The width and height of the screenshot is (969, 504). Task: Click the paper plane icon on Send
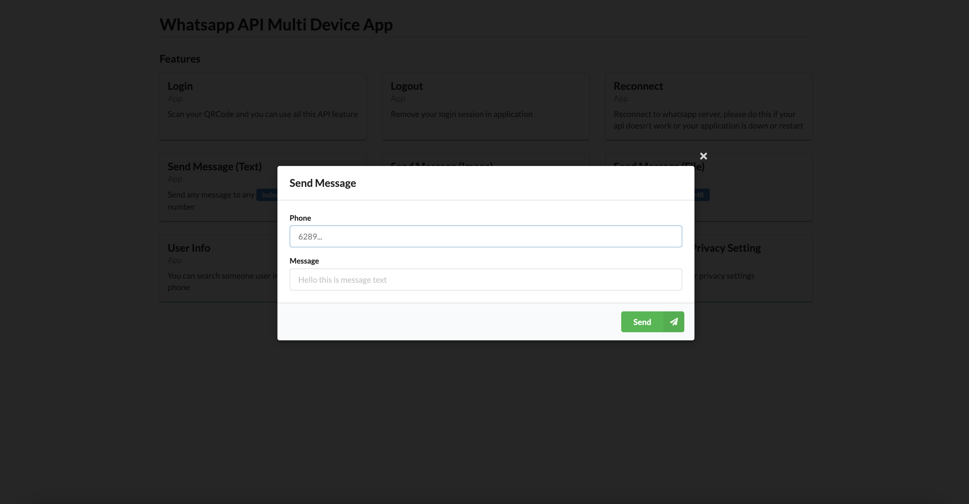674,322
